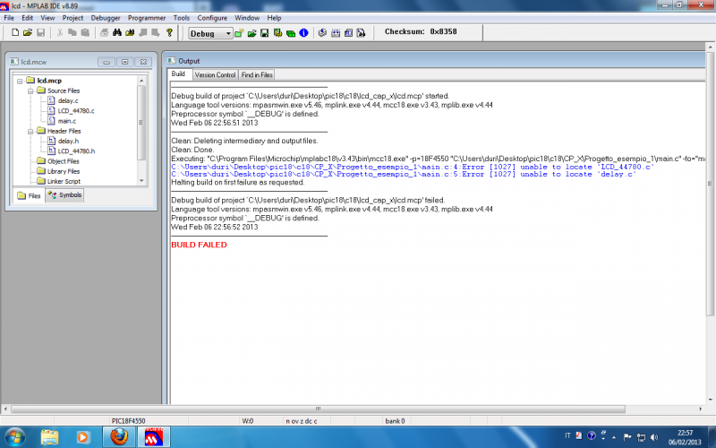This screenshot has width=716, height=448.
Task: Click the blue Project Info icon
Action: 303,33
